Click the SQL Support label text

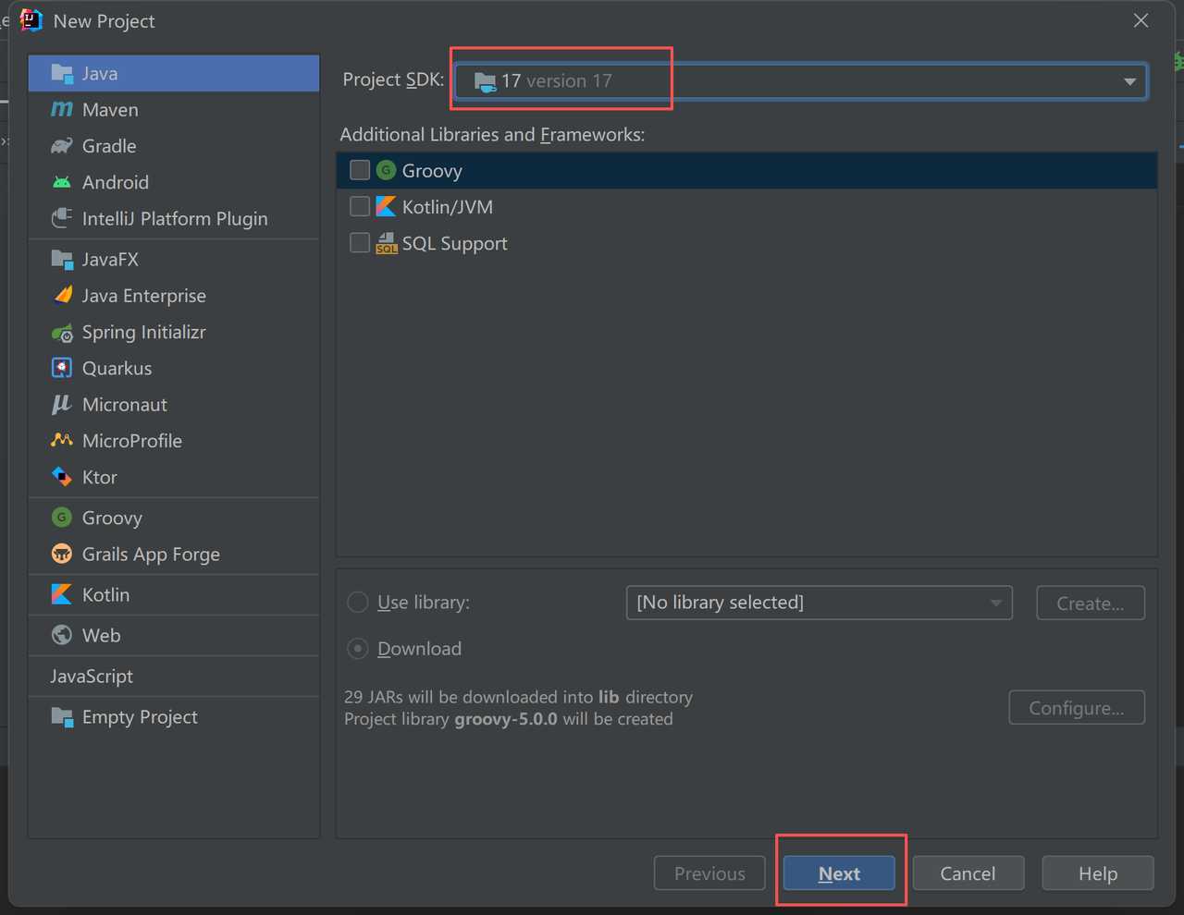coord(455,244)
